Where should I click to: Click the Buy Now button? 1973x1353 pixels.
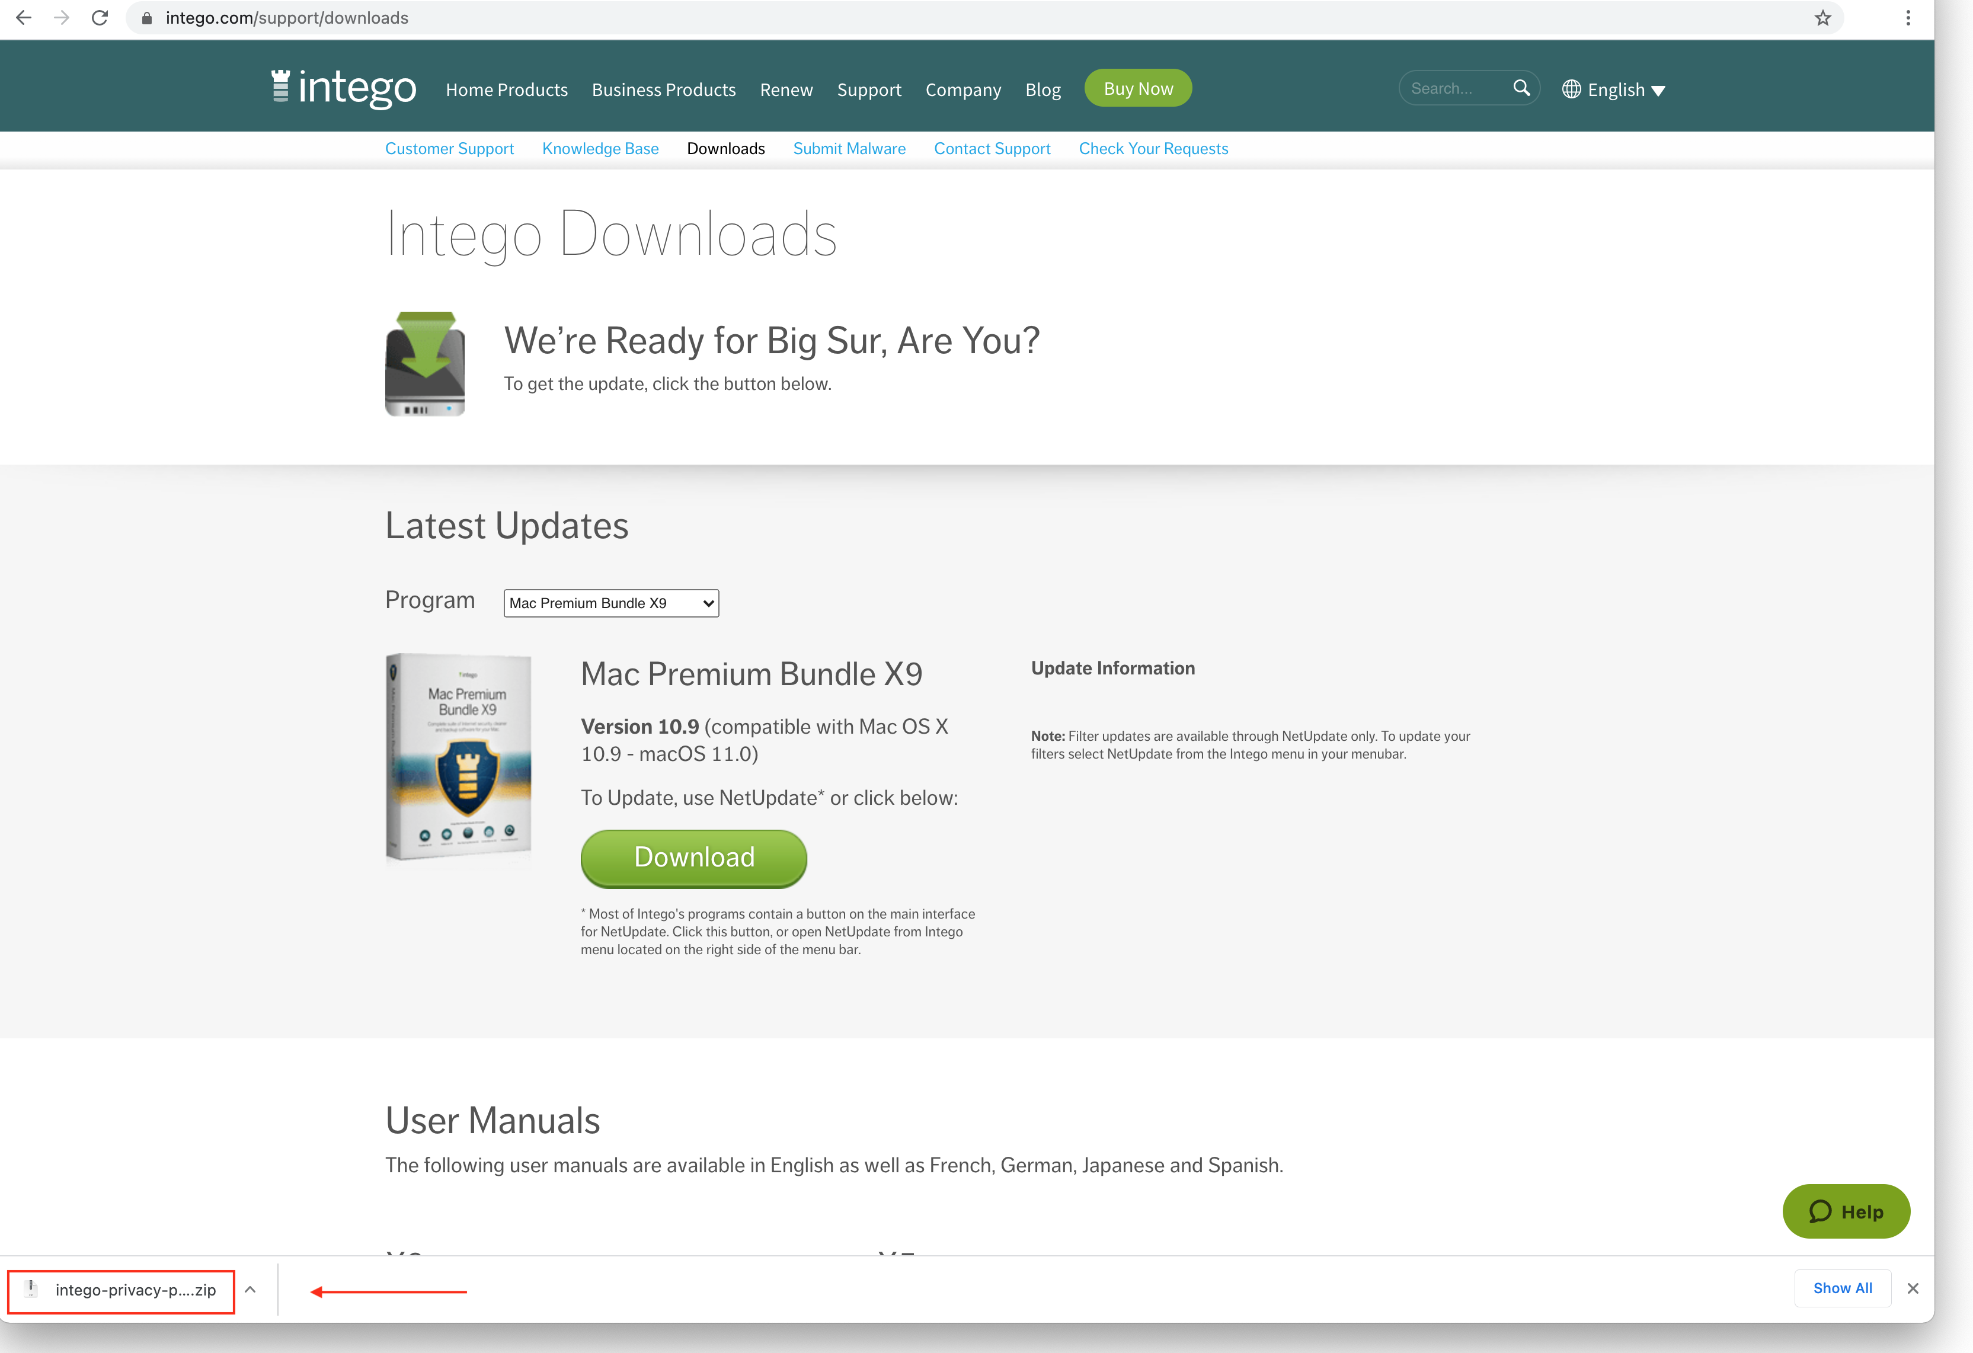(1139, 88)
